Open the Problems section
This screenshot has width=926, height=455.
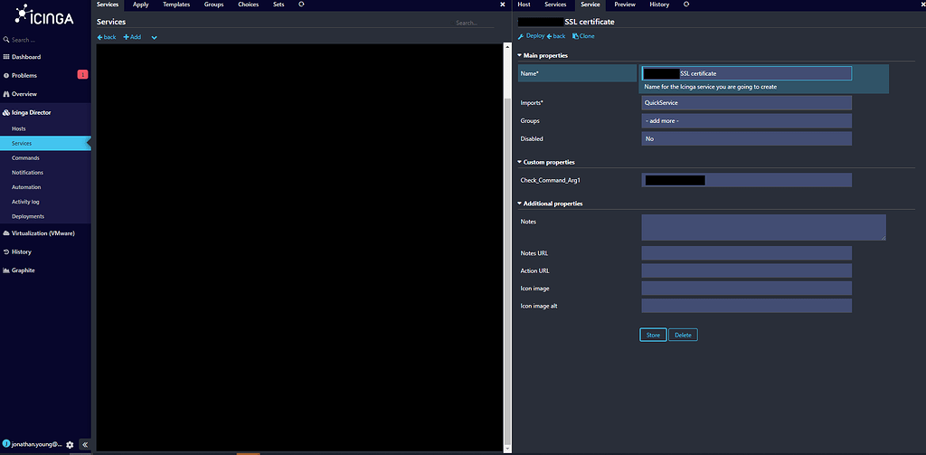(x=24, y=76)
